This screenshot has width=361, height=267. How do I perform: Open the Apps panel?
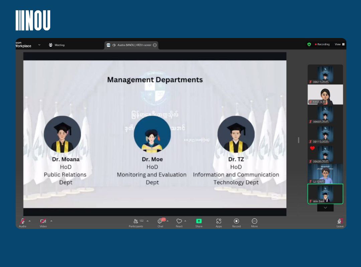tap(219, 223)
